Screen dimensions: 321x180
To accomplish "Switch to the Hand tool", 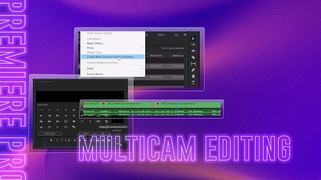I will click(x=193, y=76).
